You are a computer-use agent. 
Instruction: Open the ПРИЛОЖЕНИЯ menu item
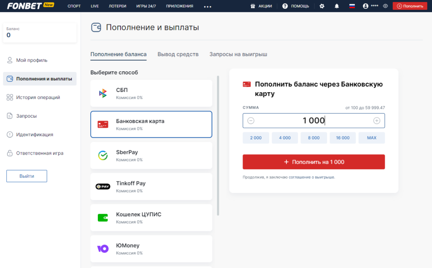180,6
